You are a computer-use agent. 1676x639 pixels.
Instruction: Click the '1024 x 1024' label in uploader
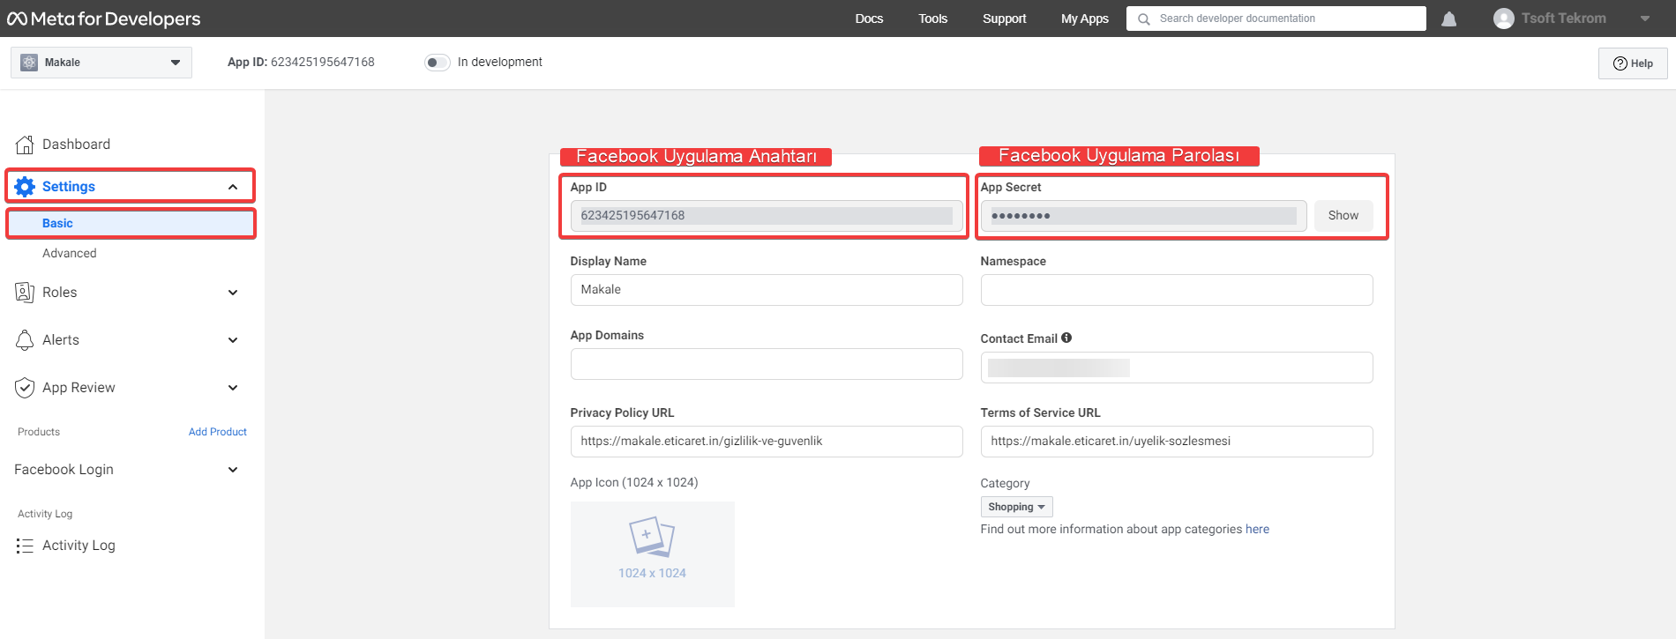tap(652, 573)
